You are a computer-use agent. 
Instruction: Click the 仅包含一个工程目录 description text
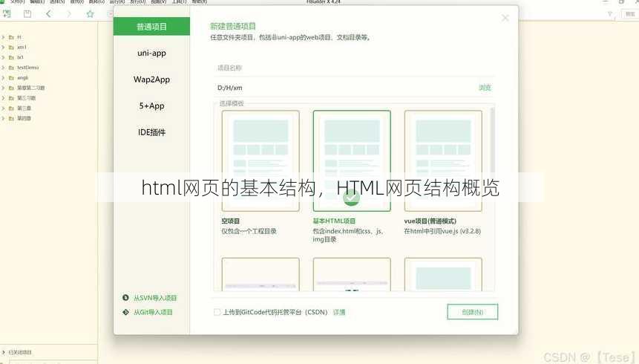[x=249, y=231]
